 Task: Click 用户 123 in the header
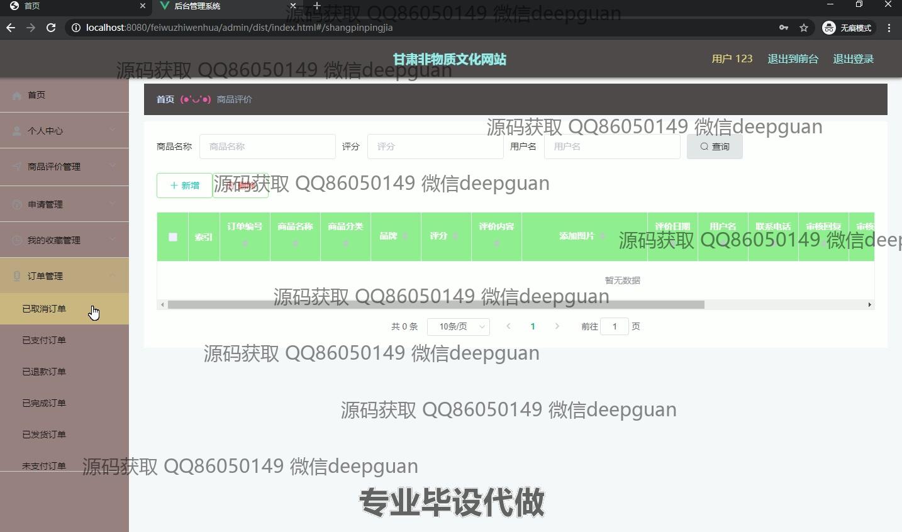click(732, 58)
